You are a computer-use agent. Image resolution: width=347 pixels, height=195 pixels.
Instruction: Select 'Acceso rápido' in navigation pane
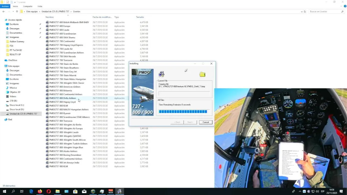point(15,20)
